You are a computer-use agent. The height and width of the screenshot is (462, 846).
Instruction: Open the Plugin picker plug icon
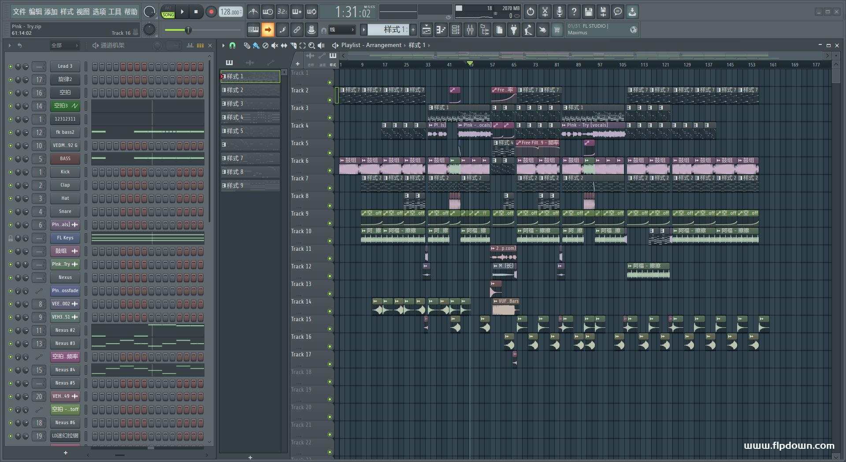pos(514,30)
